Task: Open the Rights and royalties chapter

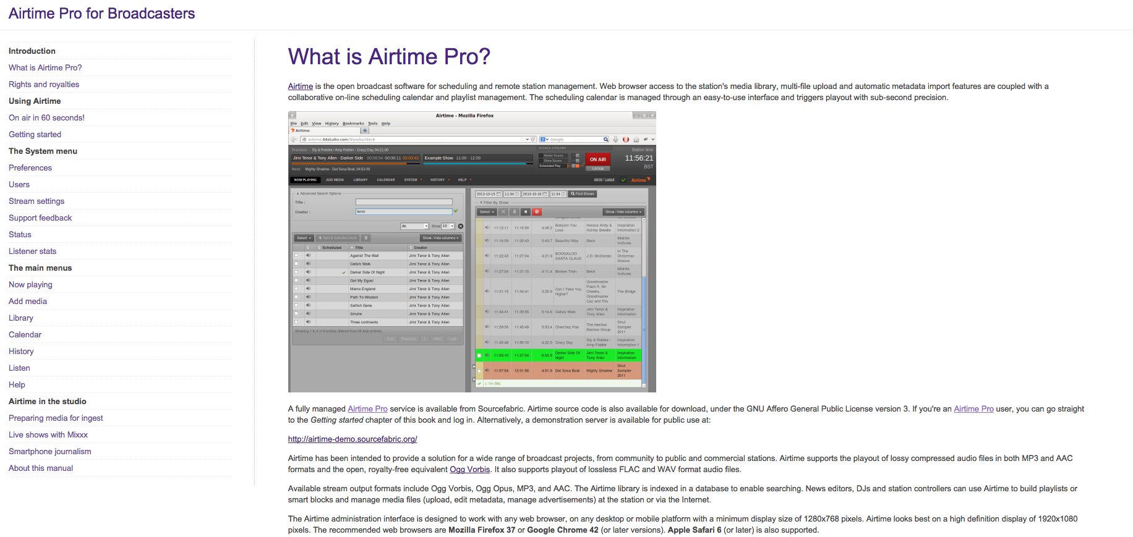Action: click(x=44, y=84)
